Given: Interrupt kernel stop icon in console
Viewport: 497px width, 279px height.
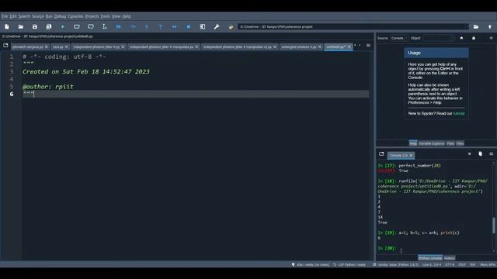Looking at the screenshot, I should [x=469, y=154].
